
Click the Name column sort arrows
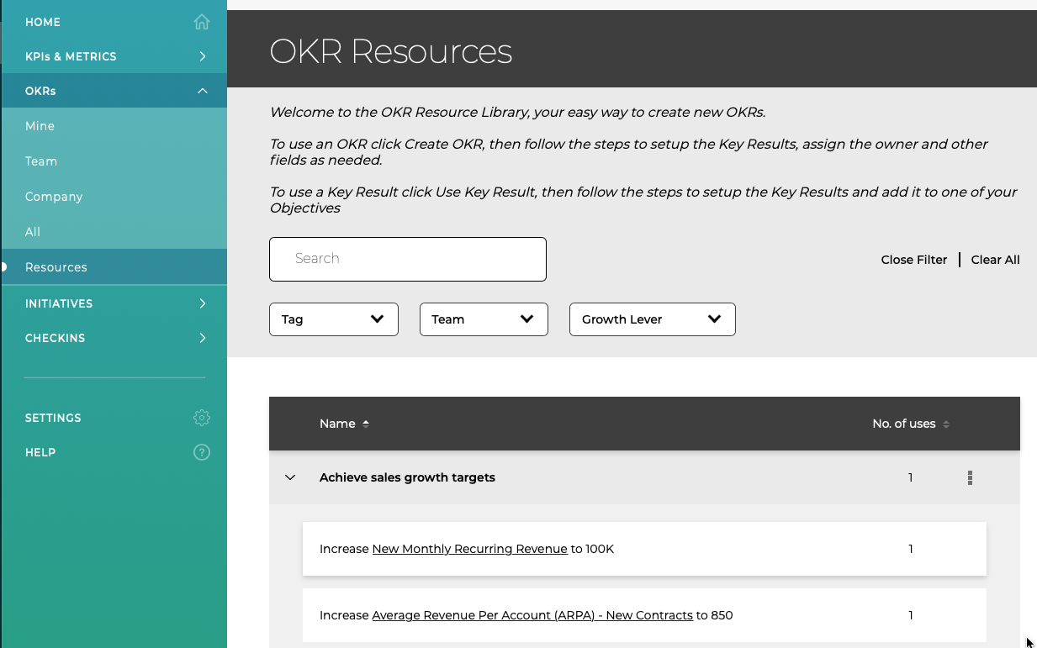pos(366,424)
